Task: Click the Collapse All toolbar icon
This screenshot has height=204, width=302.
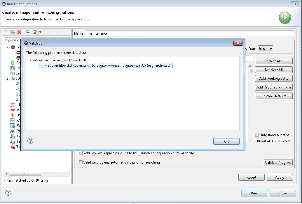Action: pos(28,32)
